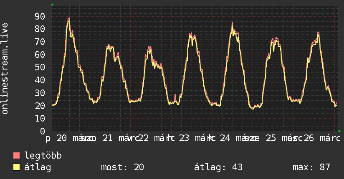Click the y-axis label 30
Screen dimensions: 344x179
pos(40,93)
